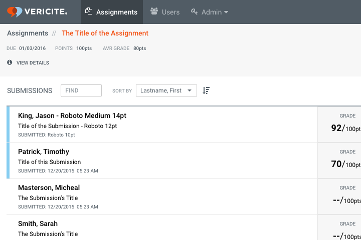The height and width of the screenshot is (240, 361).
Task: Open The Title of the Assignment link
Action: (x=105, y=33)
